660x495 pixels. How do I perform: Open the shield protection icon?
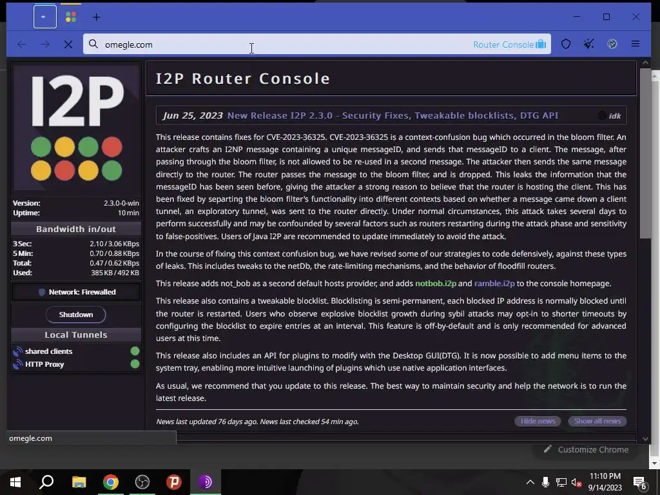point(566,44)
